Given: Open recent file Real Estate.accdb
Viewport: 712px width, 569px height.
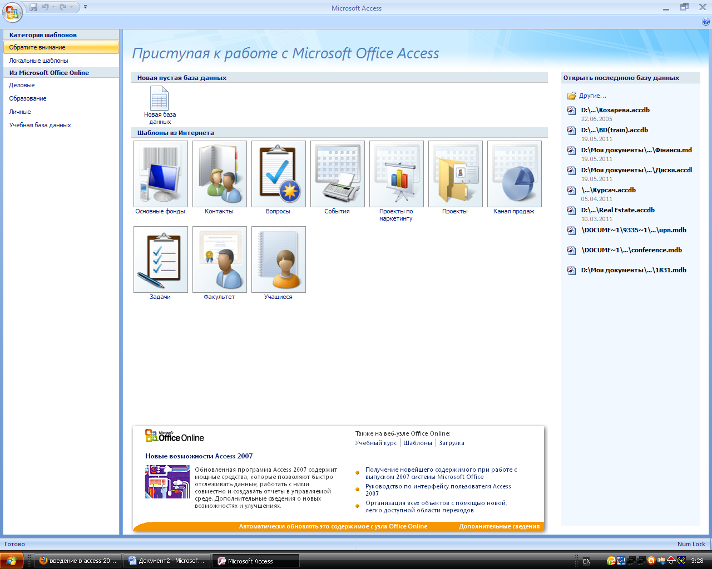Looking at the screenshot, I should point(618,210).
